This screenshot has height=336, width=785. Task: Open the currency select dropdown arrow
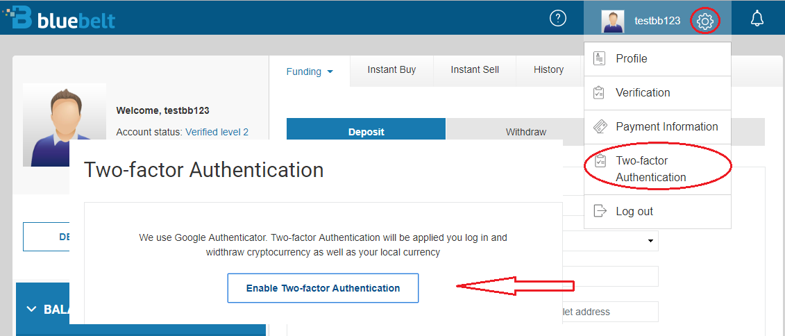coord(650,241)
